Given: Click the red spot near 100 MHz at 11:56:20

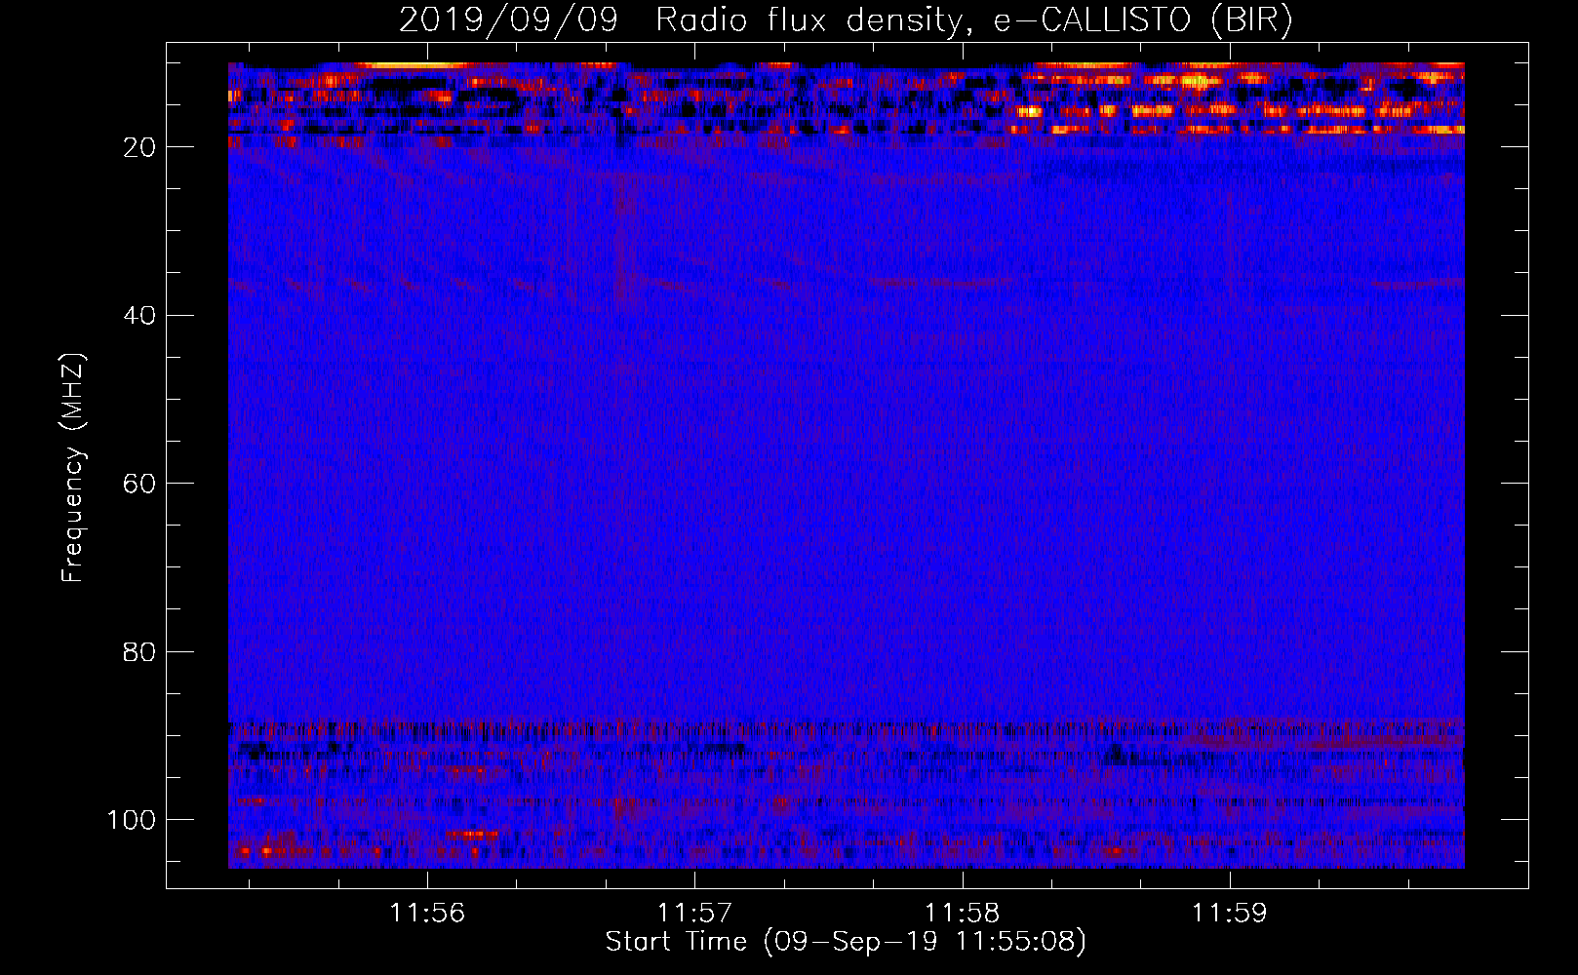Looking at the screenshot, I should (x=474, y=835).
